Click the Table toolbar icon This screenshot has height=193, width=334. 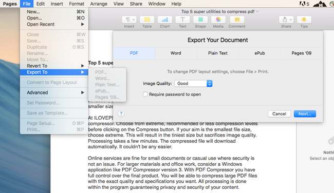(147, 20)
